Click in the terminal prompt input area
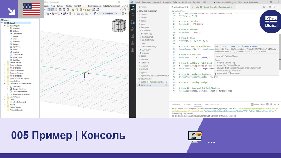Viewport: 281px width, 158px height. click(235, 116)
